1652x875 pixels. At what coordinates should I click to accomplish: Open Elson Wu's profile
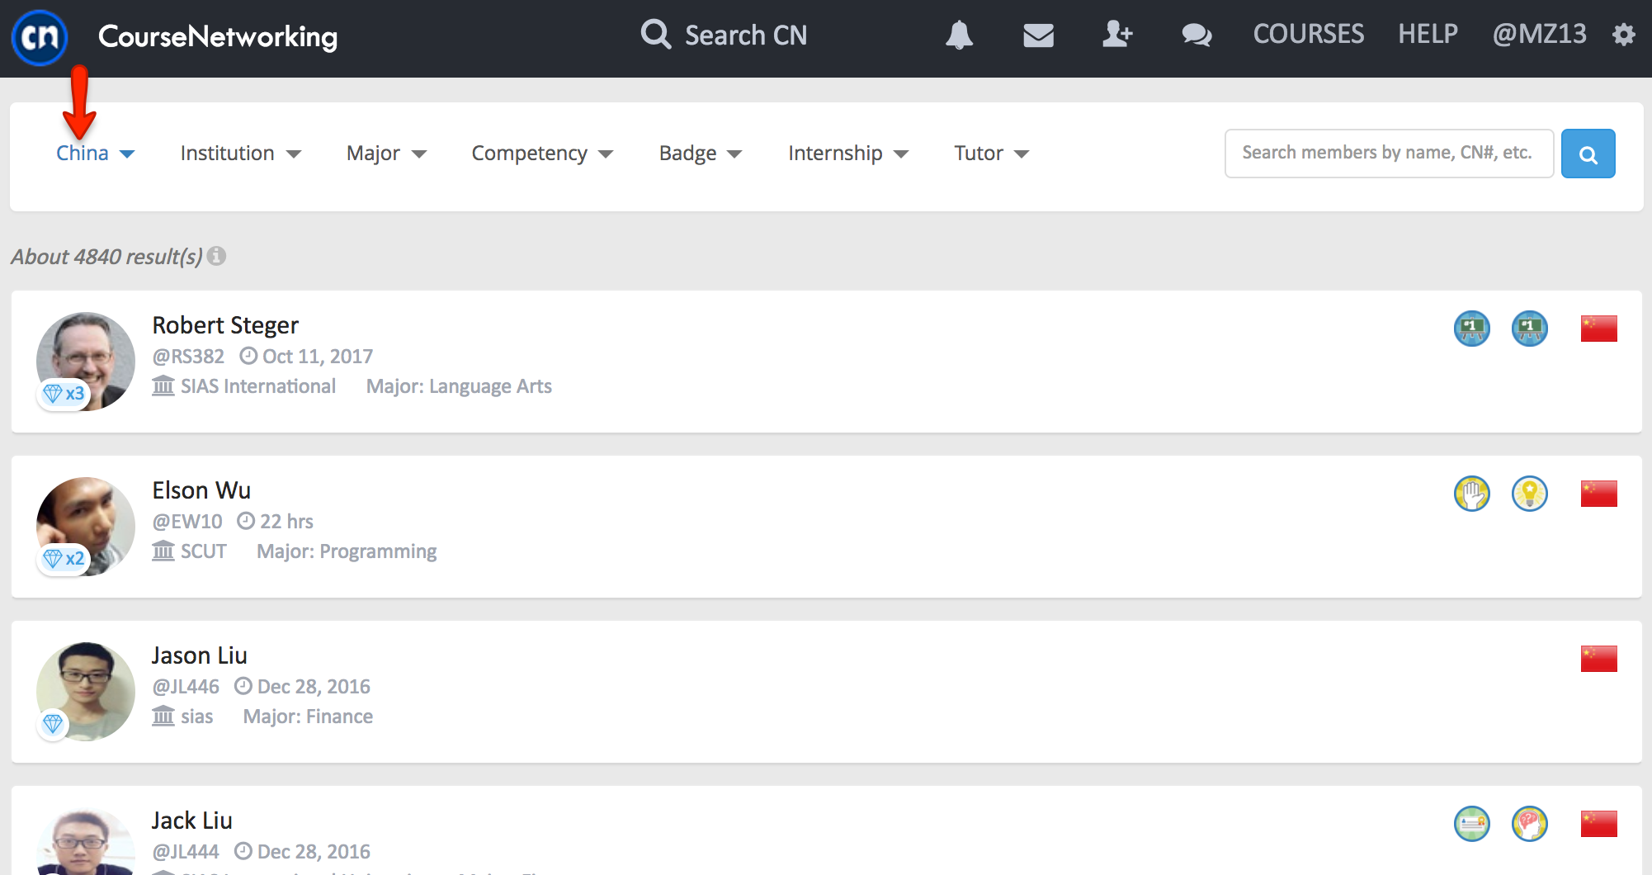point(201,490)
